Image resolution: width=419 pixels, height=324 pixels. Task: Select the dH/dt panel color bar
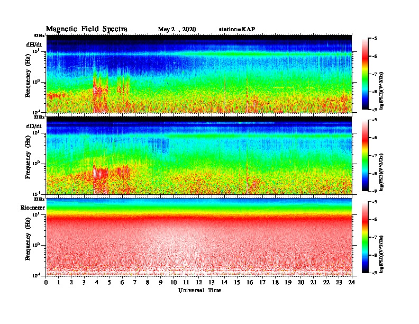point(365,74)
